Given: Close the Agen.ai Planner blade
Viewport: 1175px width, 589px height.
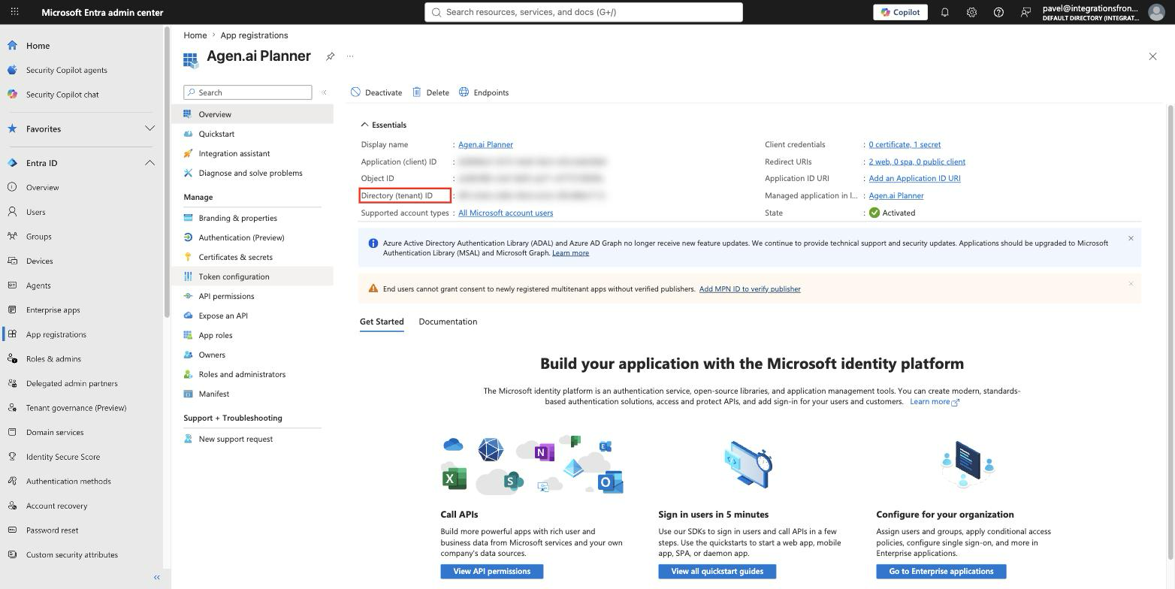Looking at the screenshot, I should (x=1152, y=56).
